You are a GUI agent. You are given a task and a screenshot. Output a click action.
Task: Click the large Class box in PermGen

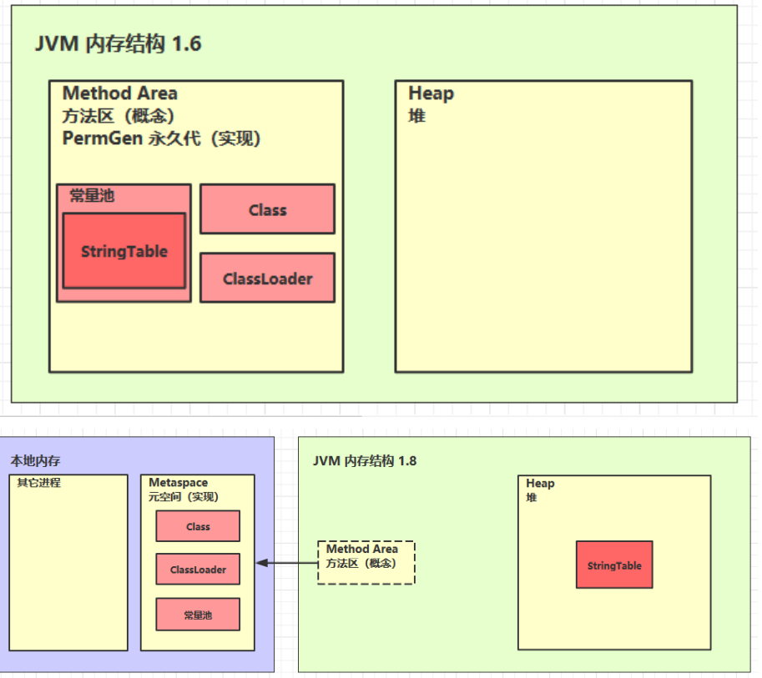coord(267,209)
